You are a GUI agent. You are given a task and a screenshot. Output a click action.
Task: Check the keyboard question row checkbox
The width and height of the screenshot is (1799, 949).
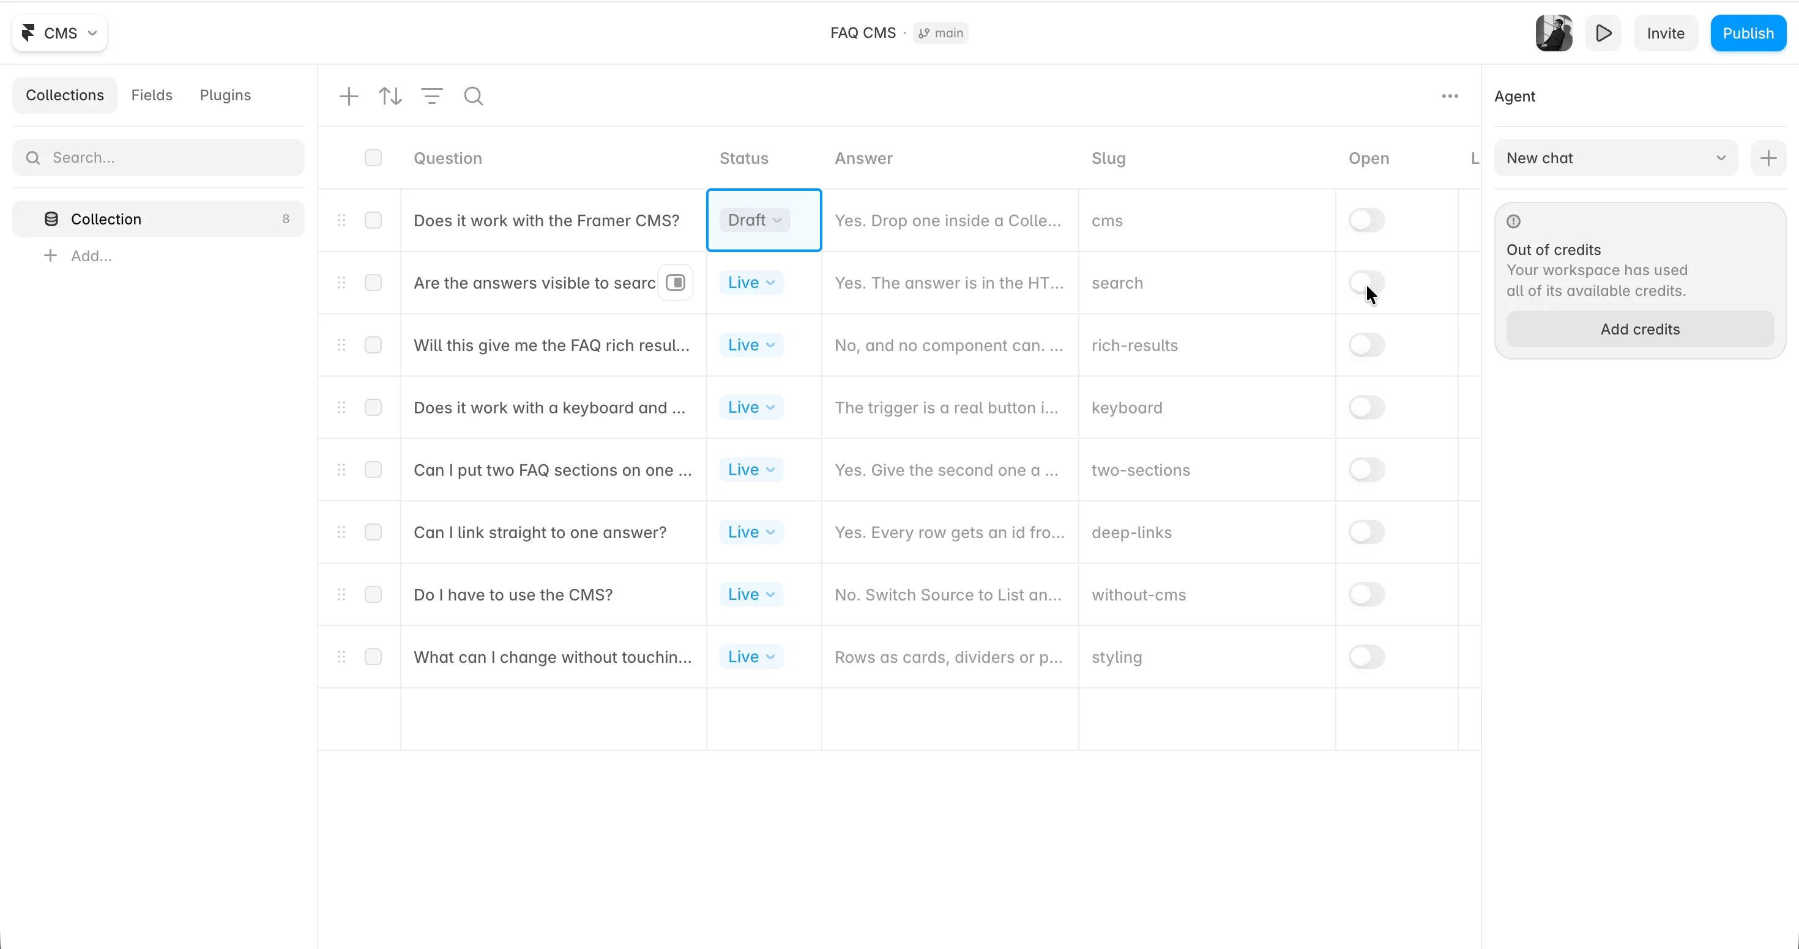click(373, 407)
